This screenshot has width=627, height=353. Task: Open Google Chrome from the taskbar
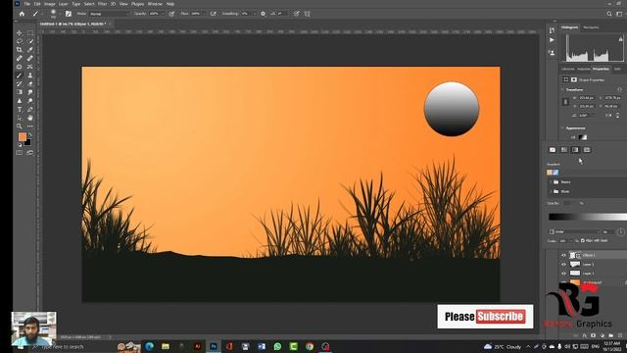(x=310, y=346)
